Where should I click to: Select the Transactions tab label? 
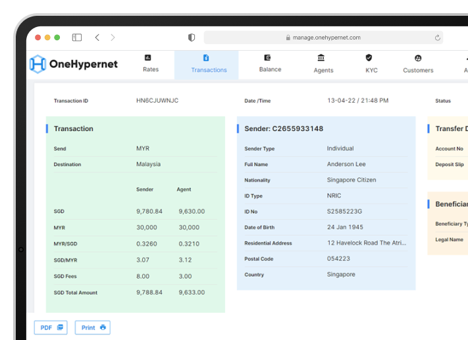point(209,70)
